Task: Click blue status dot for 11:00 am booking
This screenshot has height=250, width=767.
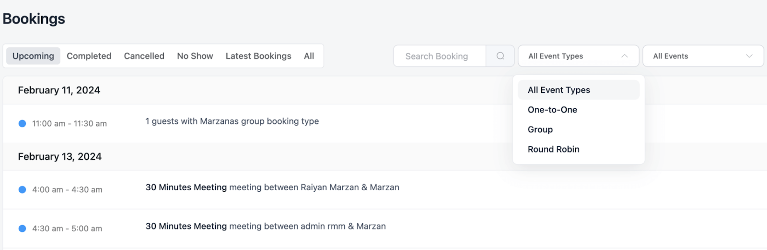Action: 22,123
